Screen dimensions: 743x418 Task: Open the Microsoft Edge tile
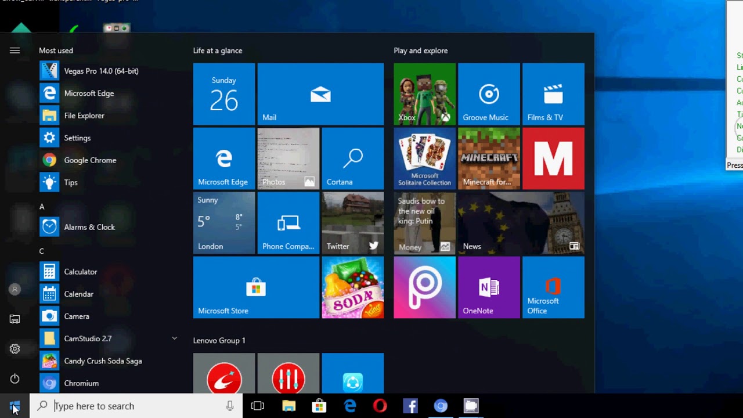coord(224,158)
